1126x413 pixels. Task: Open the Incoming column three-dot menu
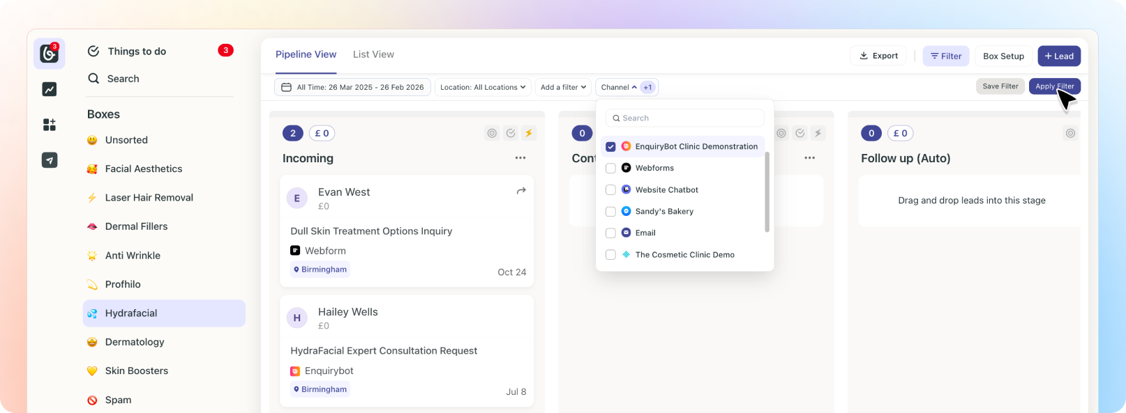pyautogui.click(x=520, y=158)
